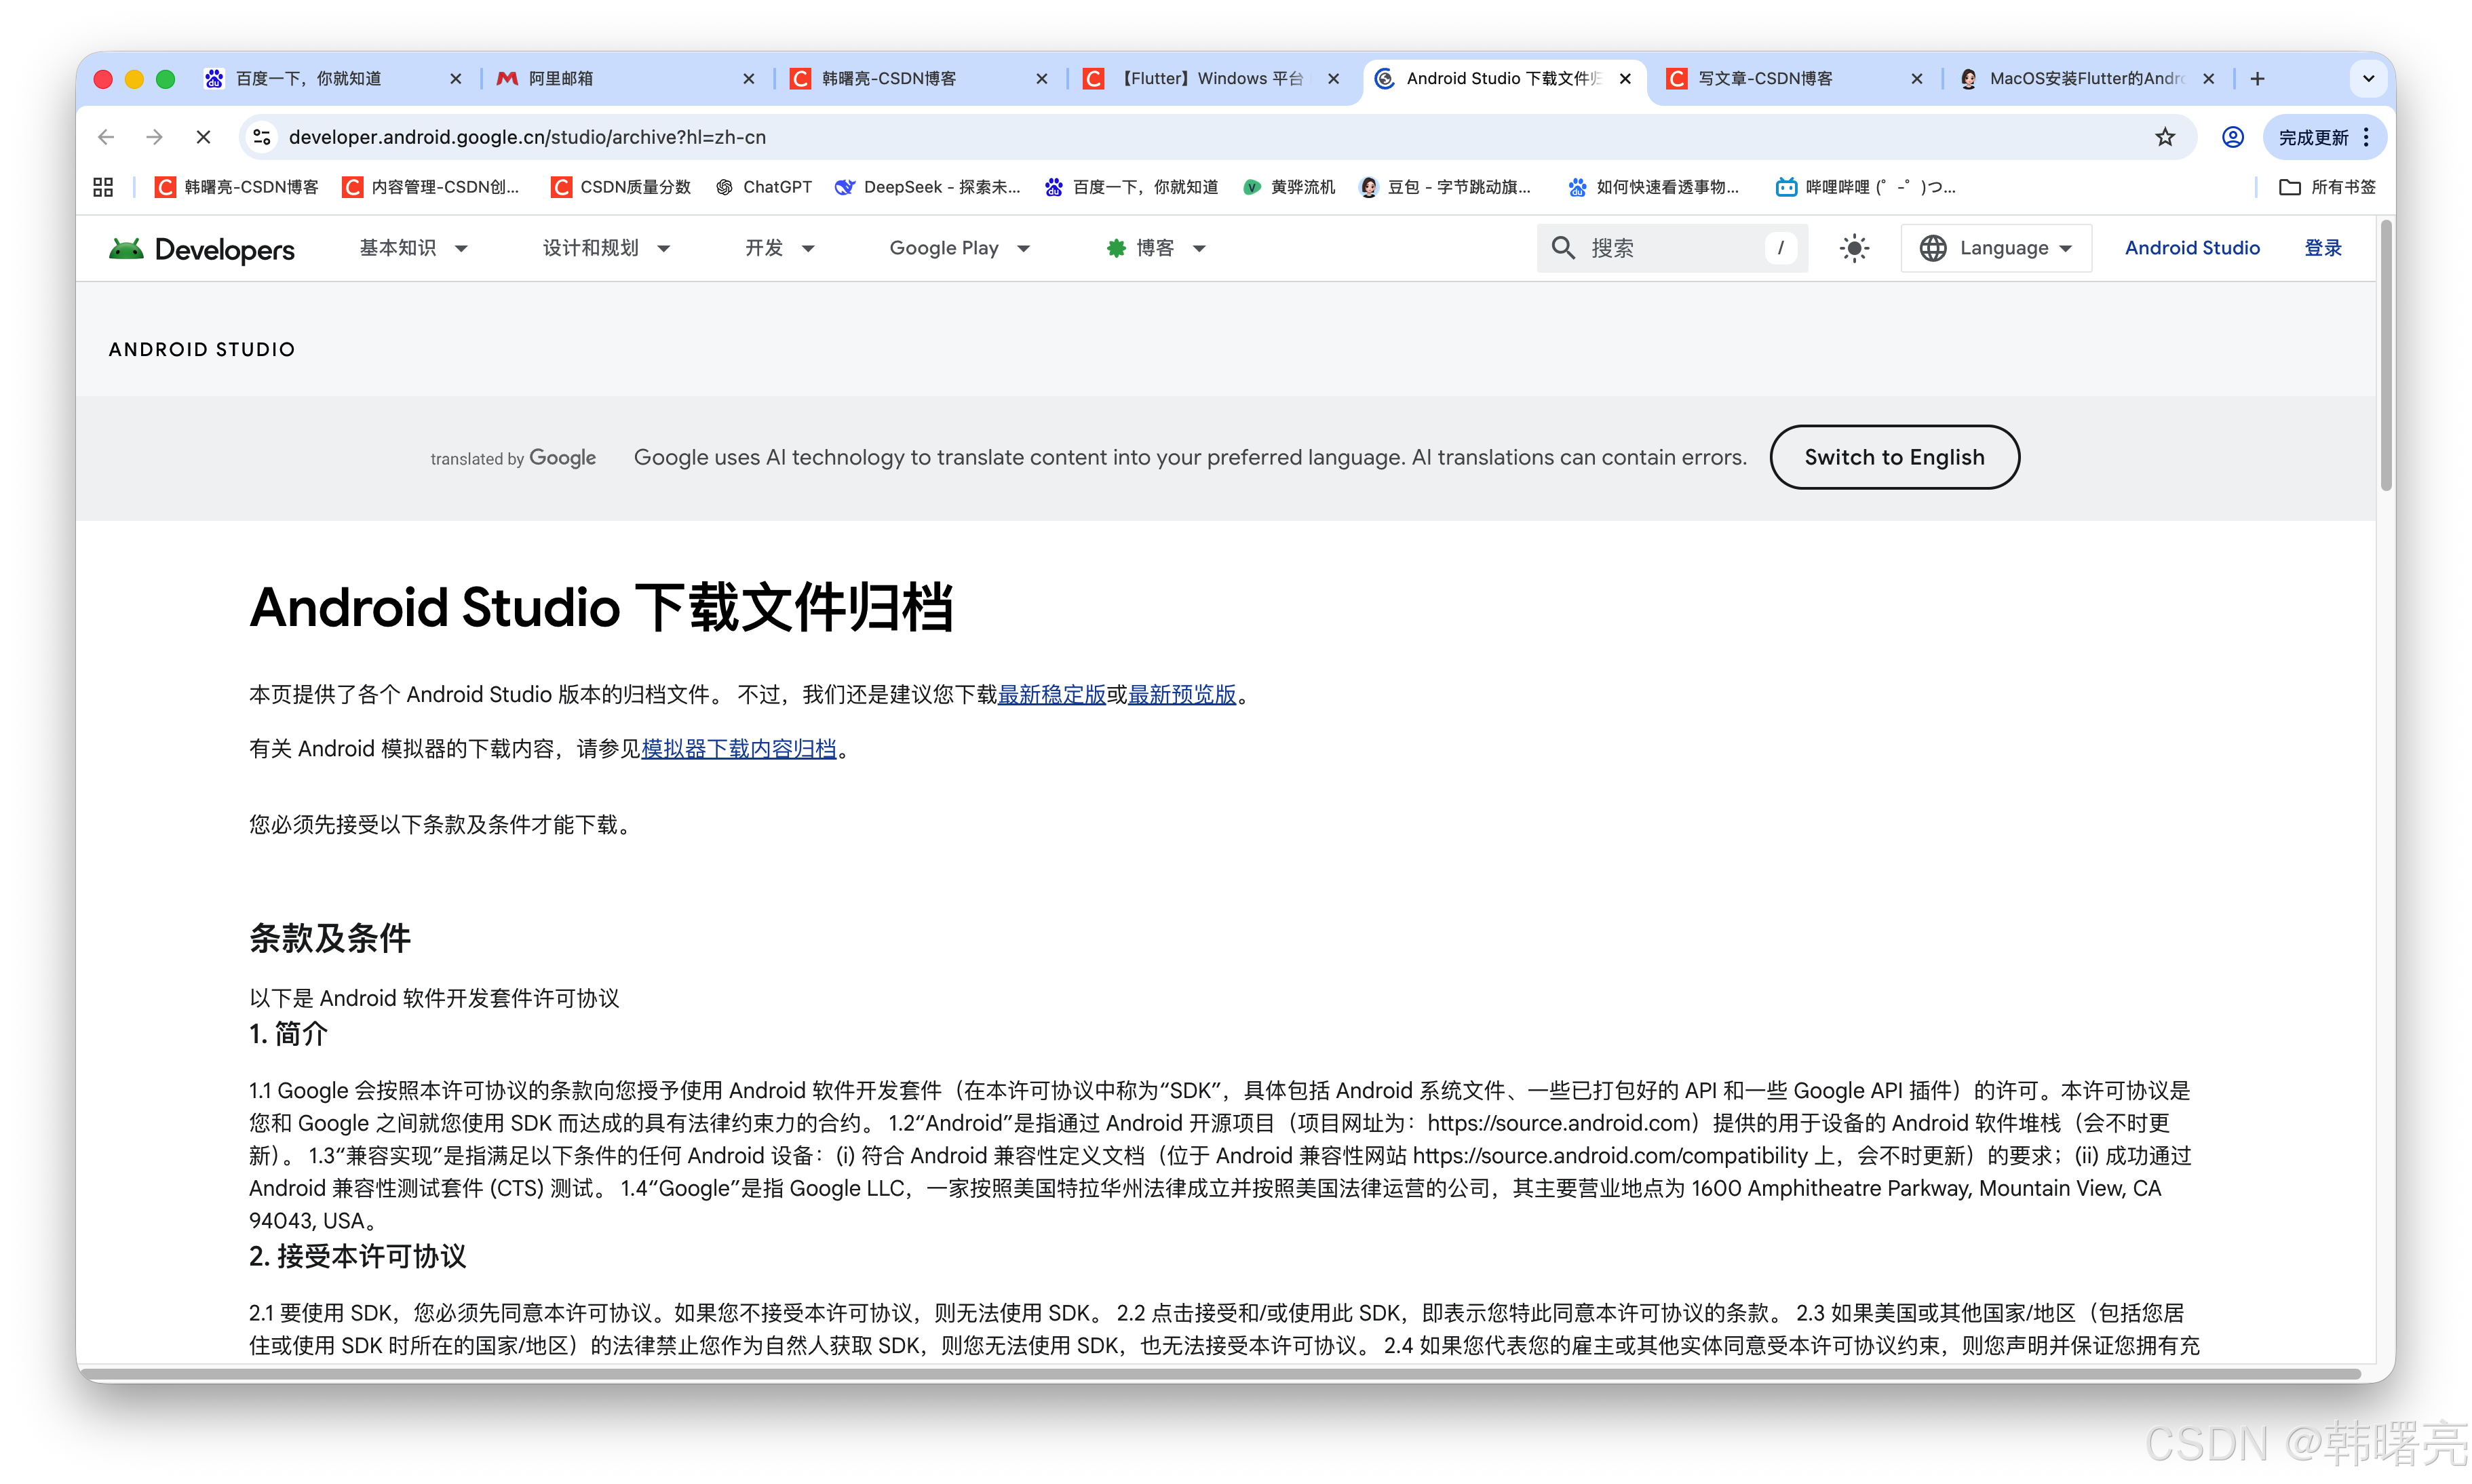Toggle the light/dark theme sun icon

click(1854, 248)
